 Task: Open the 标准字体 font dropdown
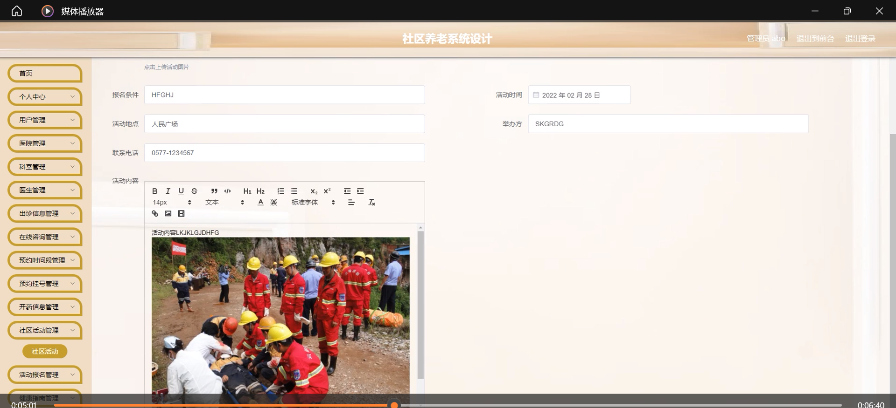pos(313,202)
